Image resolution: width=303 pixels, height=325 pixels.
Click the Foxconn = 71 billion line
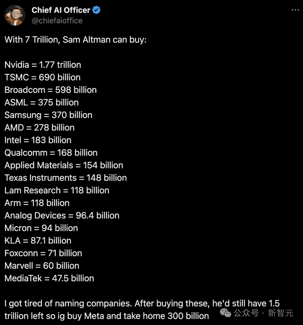(43, 253)
